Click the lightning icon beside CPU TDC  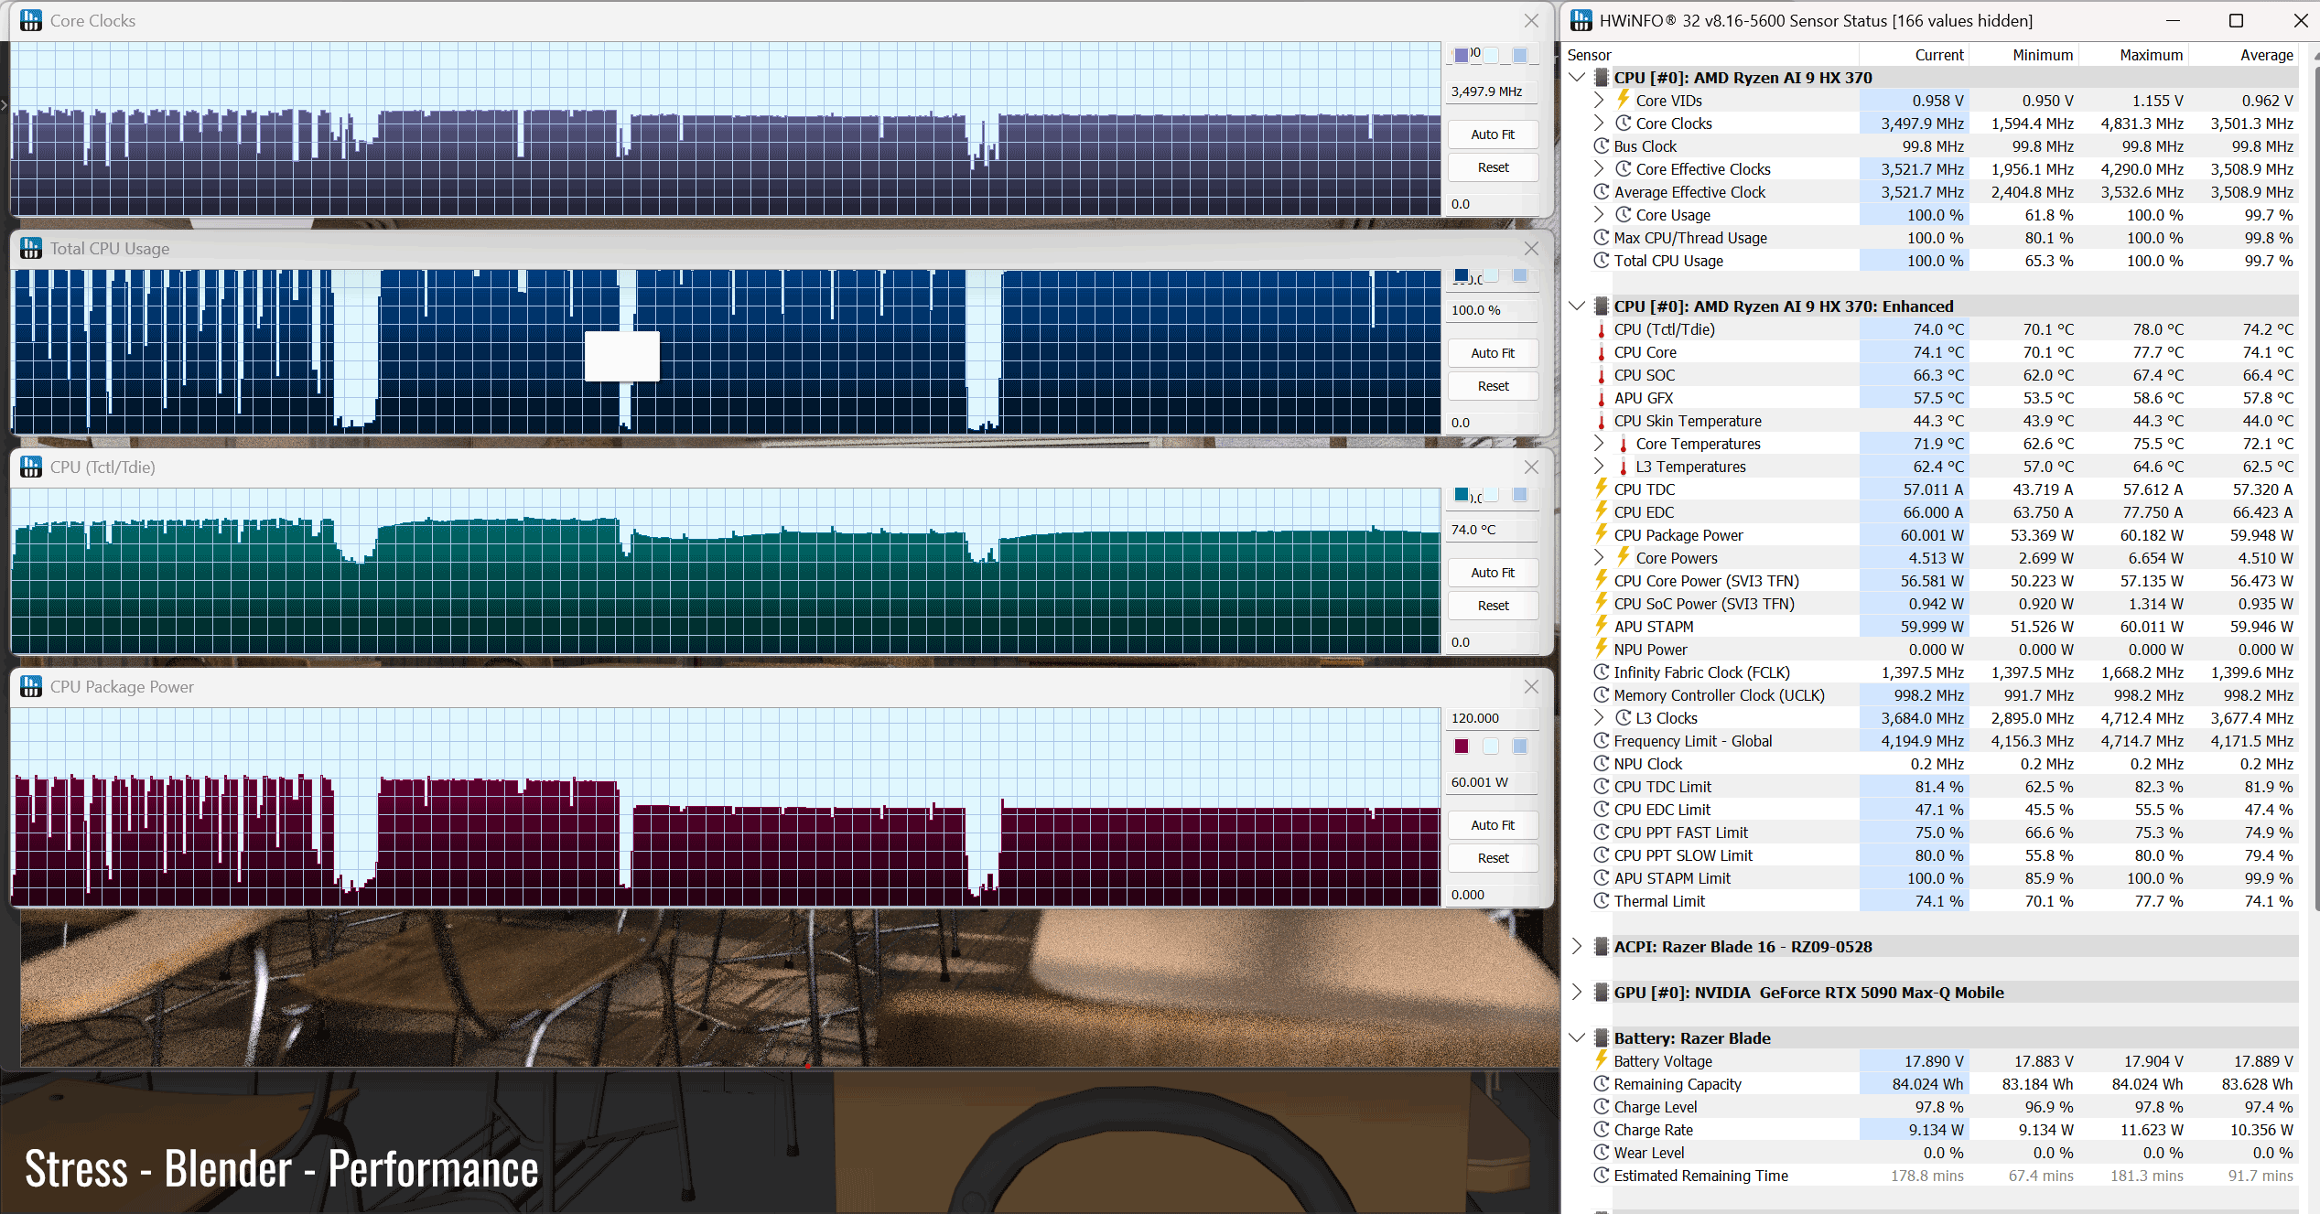[x=1602, y=489]
